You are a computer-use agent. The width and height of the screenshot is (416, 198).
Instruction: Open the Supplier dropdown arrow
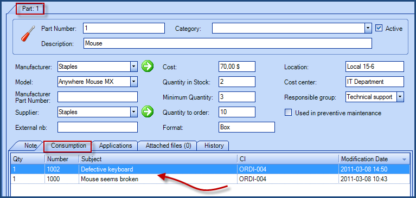tap(134, 112)
